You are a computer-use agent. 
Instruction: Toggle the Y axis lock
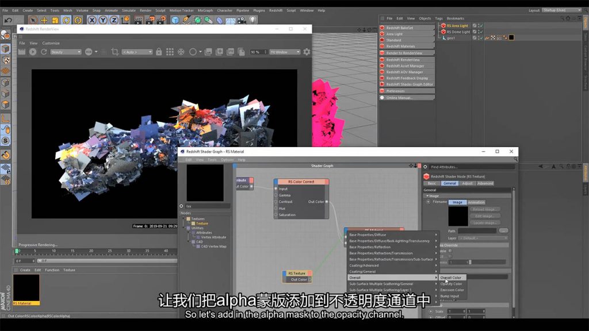(103, 20)
